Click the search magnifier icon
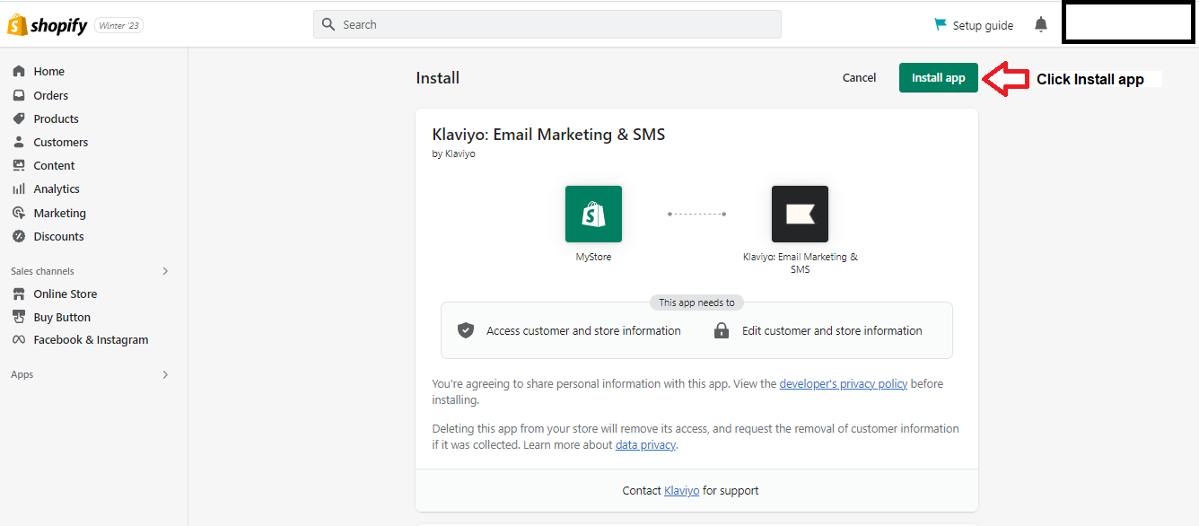Screen dimensions: 1199x526 [x=328, y=24]
